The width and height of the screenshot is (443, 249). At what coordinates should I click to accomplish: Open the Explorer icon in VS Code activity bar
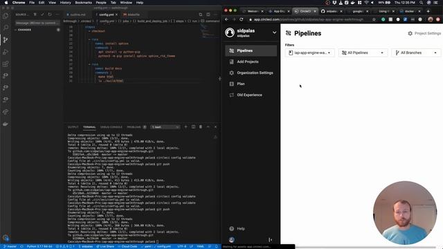coord(6,15)
